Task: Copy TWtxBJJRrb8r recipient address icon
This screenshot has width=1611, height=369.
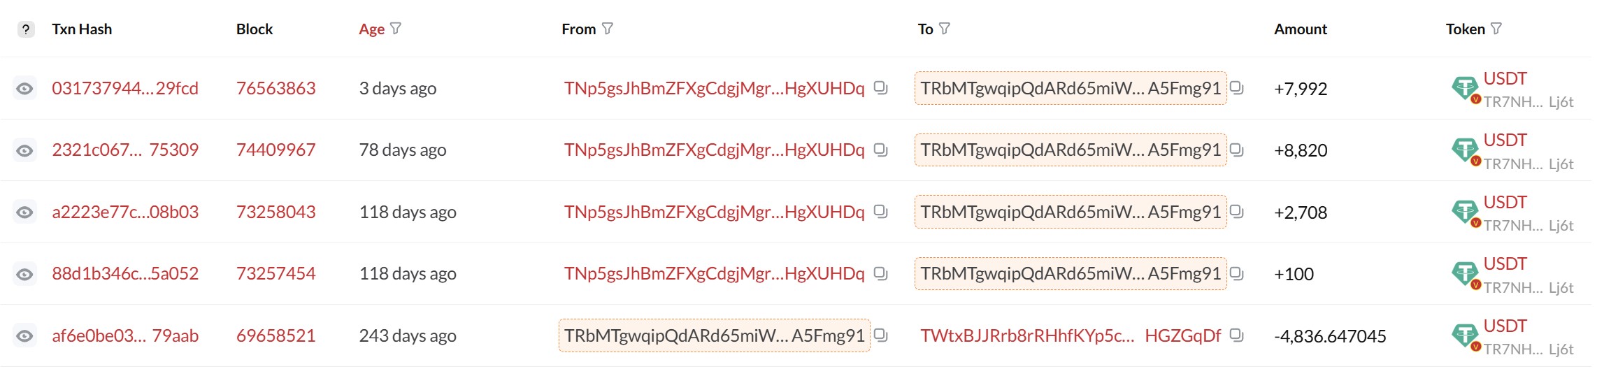Action: click(x=1236, y=335)
